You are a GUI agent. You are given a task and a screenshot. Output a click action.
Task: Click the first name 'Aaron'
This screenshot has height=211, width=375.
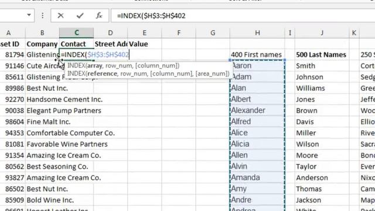[x=257, y=66]
